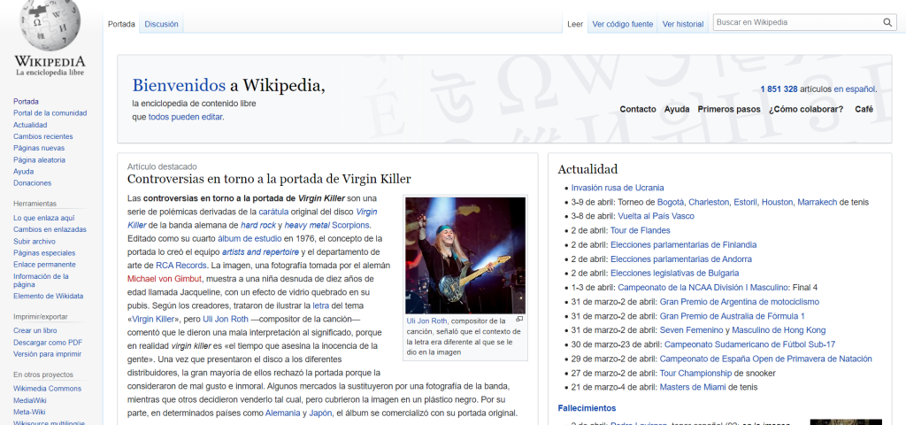Click artists and repertoire link
The height and width of the screenshot is (425, 906).
[261, 252]
